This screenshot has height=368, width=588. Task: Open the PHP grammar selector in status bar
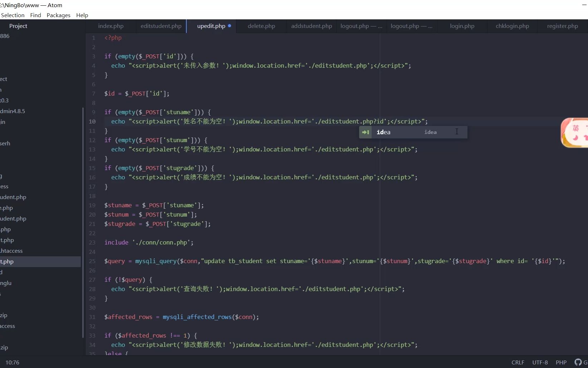[561, 362]
